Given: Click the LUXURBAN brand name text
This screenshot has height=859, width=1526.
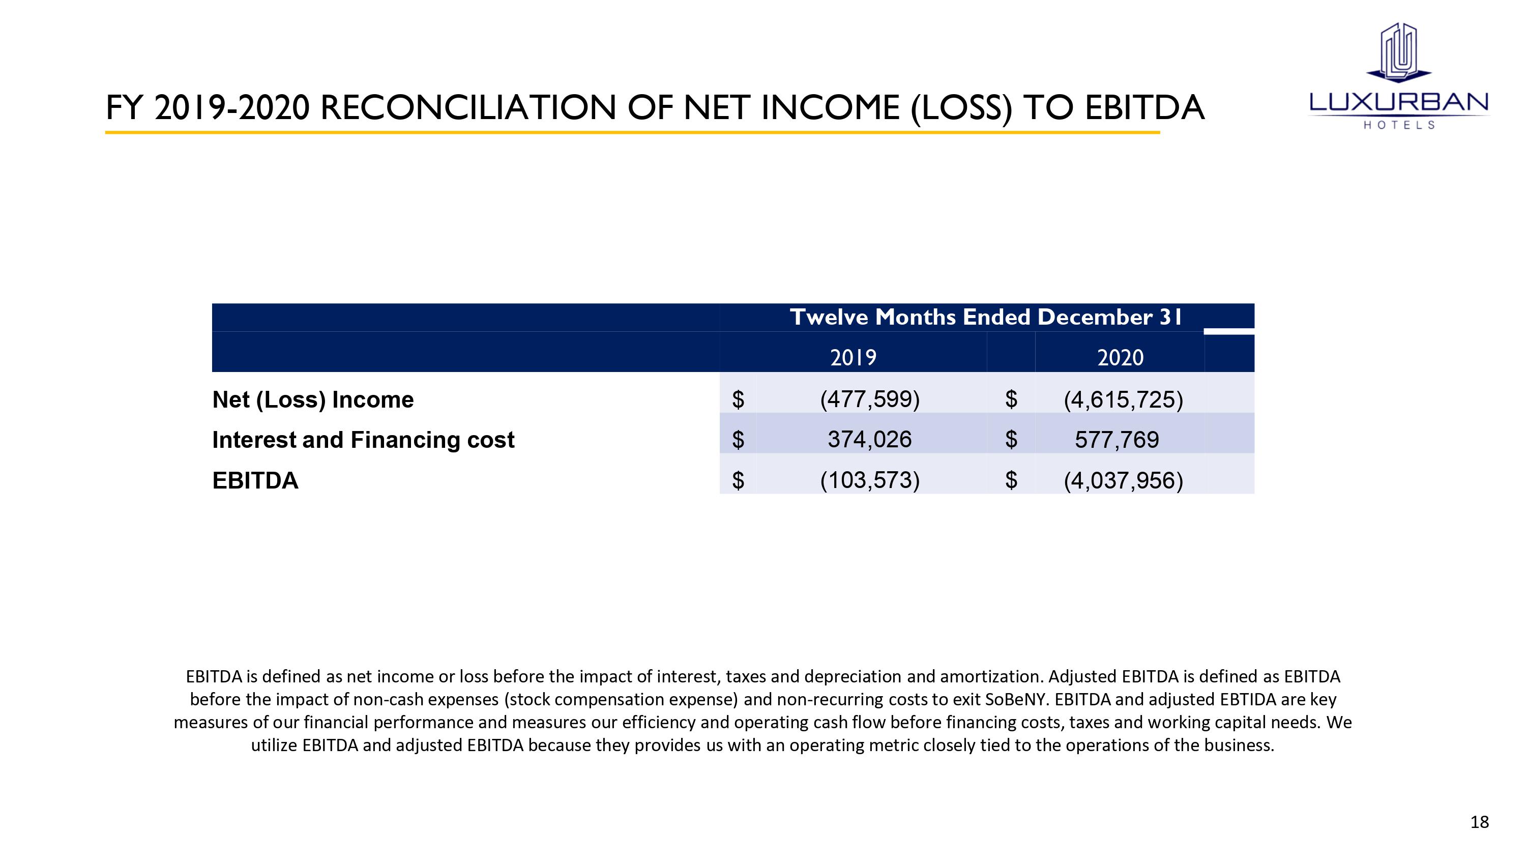Looking at the screenshot, I should tap(1399, 103).
